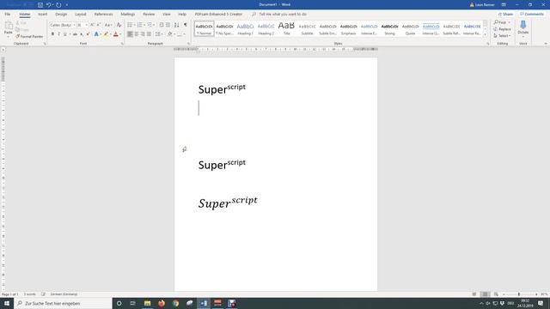The image size is (550, 309).
Task: Click the Multilevel List icon
Action: [x=150, y=25]
